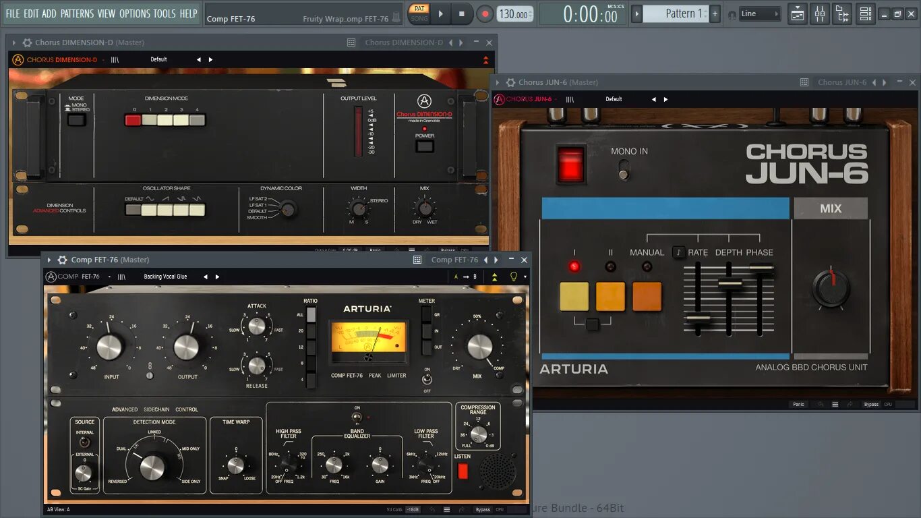Open the Line snap dropdown
921x518 pixels.
(760, 13)
